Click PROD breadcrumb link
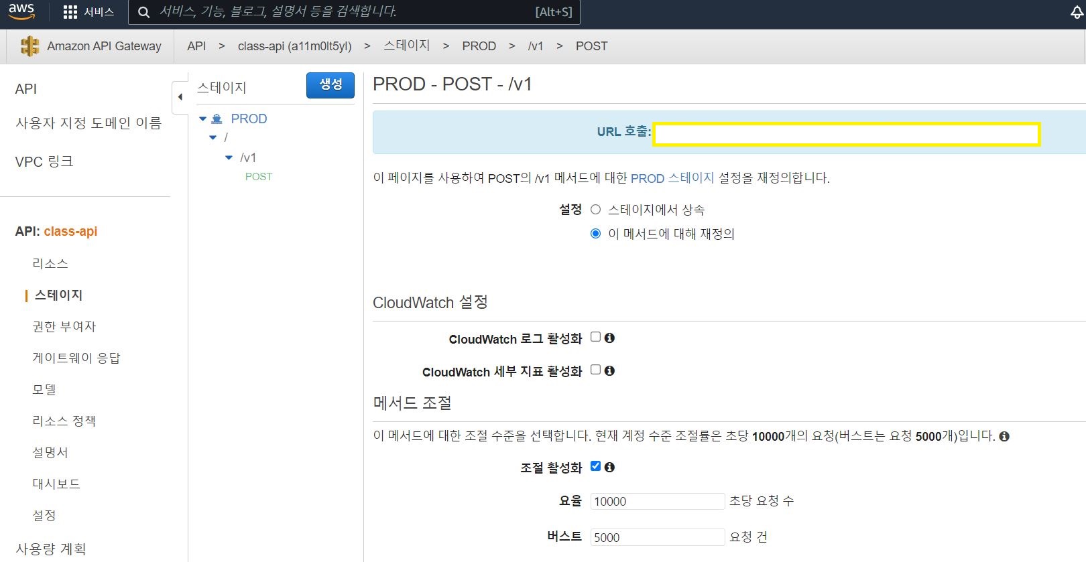1086x562 pixels. 479,46
